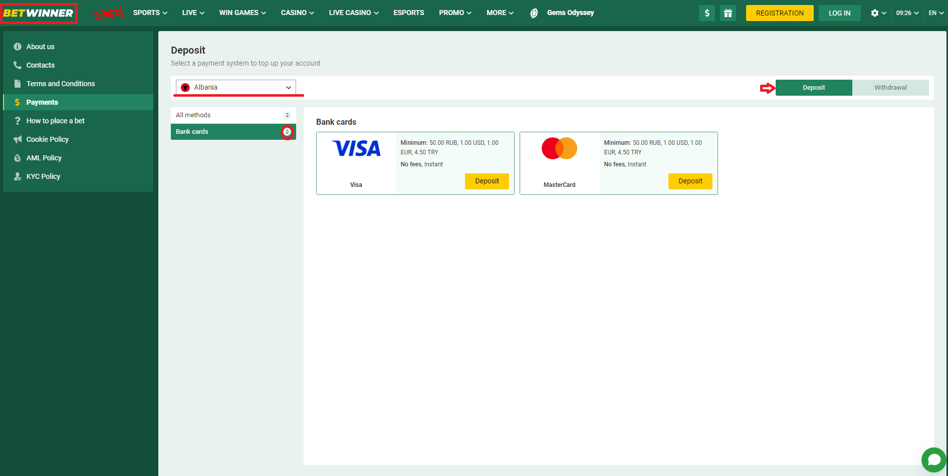This screenshot has height=476, width=948.
Task: Select All methods filter
Action: [233, 115]
